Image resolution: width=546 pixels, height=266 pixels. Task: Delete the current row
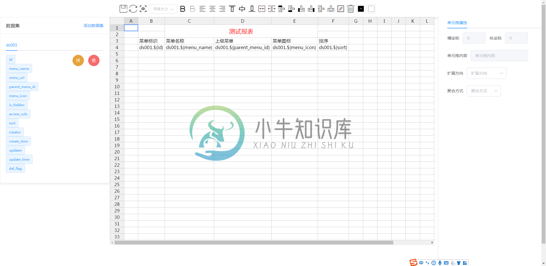point(321,9)
